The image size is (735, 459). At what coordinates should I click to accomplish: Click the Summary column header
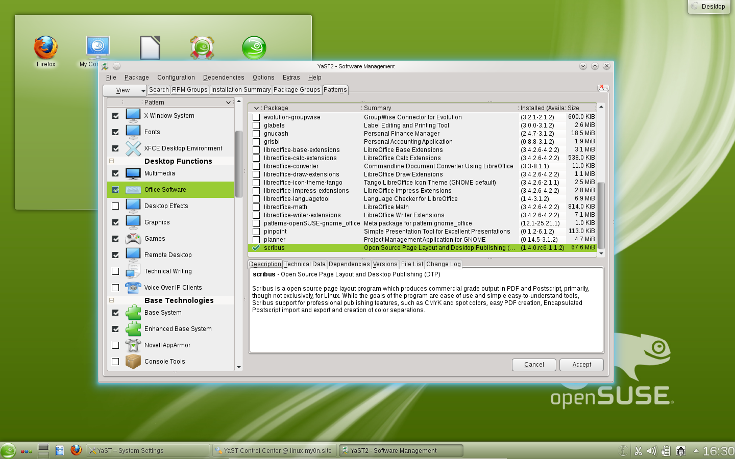pos(439,108)
